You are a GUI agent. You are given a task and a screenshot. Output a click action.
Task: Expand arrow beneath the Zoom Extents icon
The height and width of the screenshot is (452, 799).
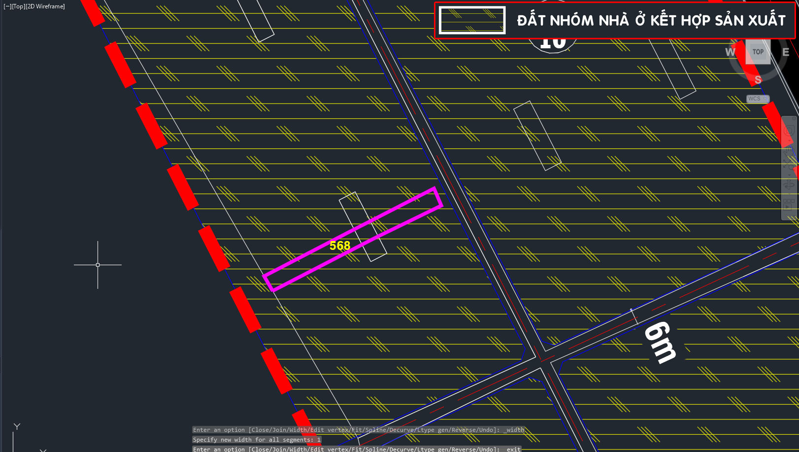[x=789, y=174]
